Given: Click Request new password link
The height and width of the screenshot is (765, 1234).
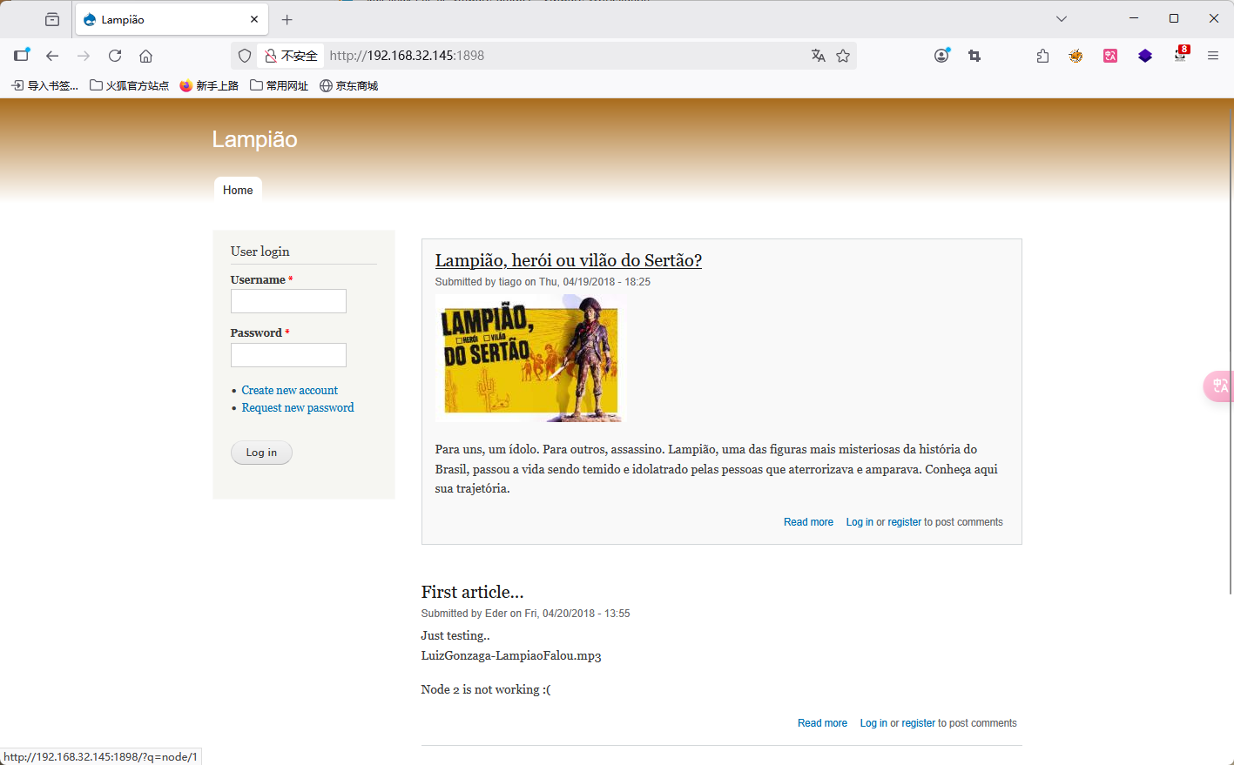Looking at the screenshot, I should click(x=298, y=407).
